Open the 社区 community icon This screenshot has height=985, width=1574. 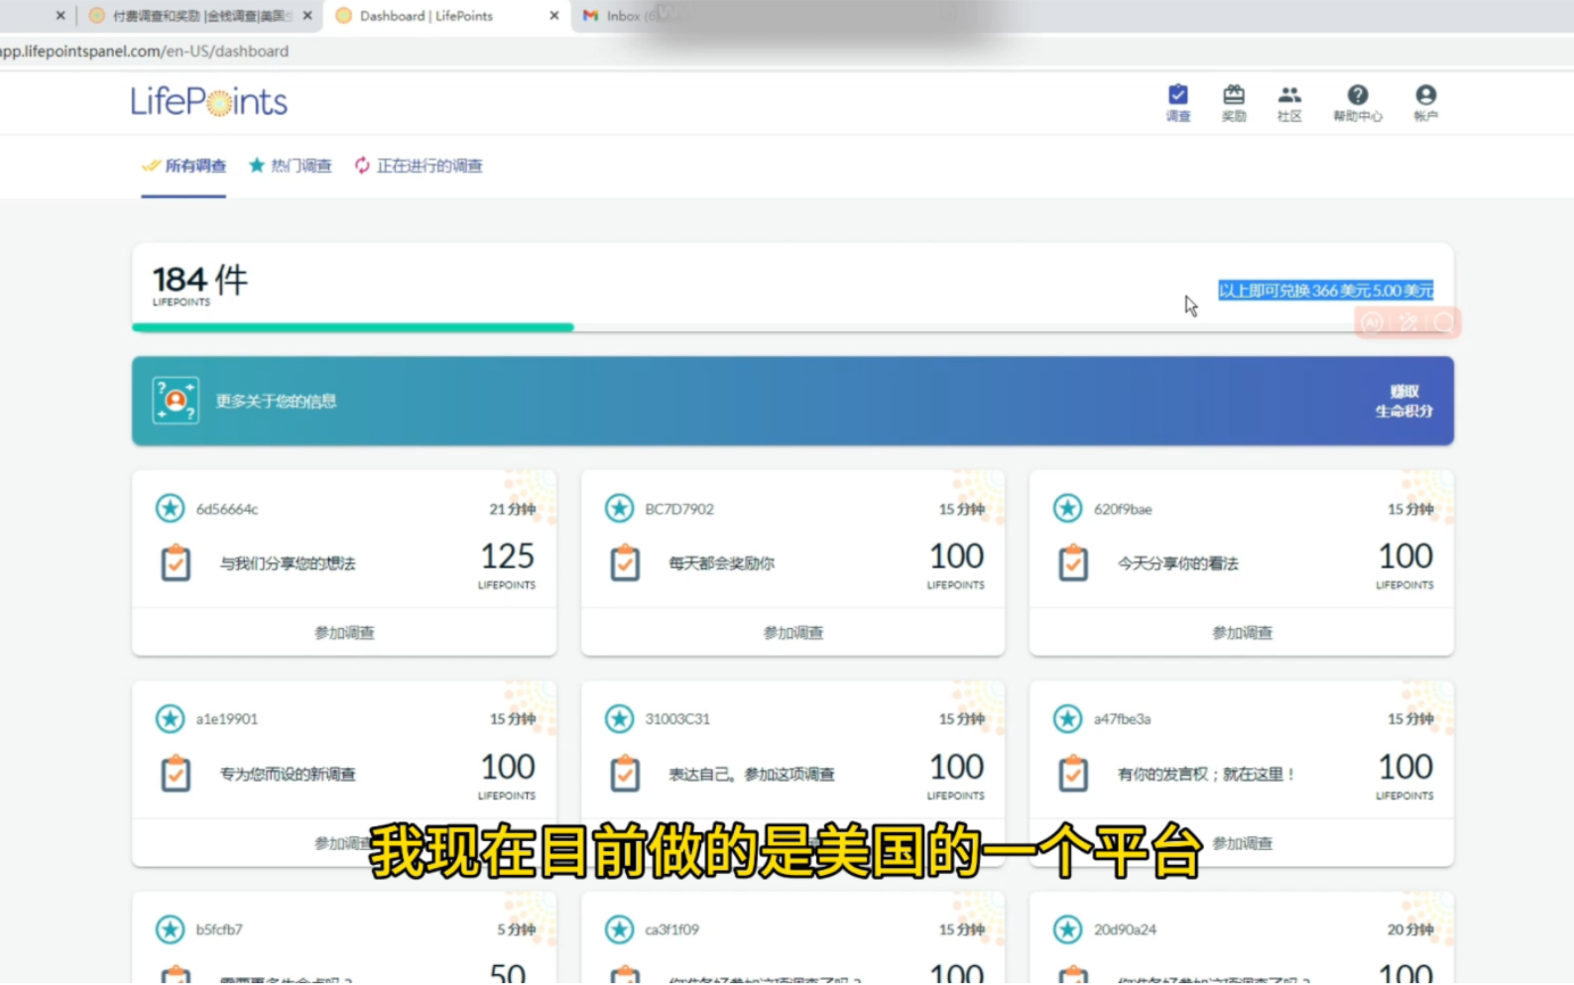[1288, 102]
